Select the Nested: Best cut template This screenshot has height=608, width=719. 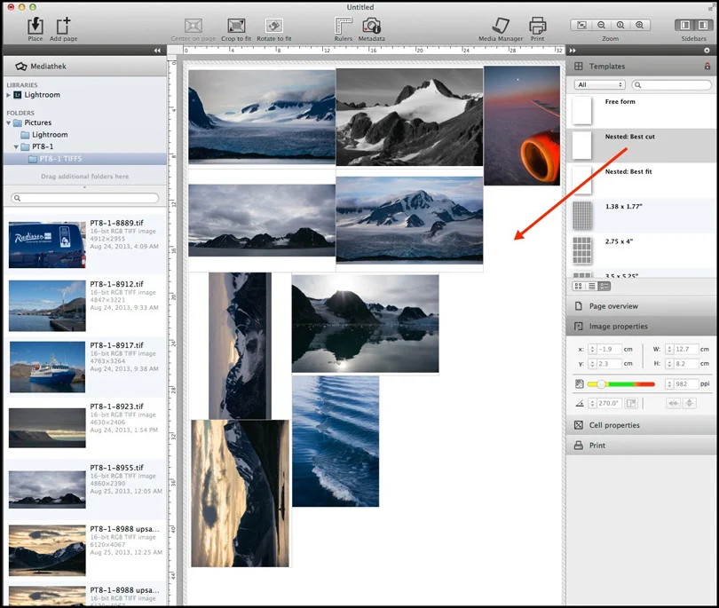[641, 146]
